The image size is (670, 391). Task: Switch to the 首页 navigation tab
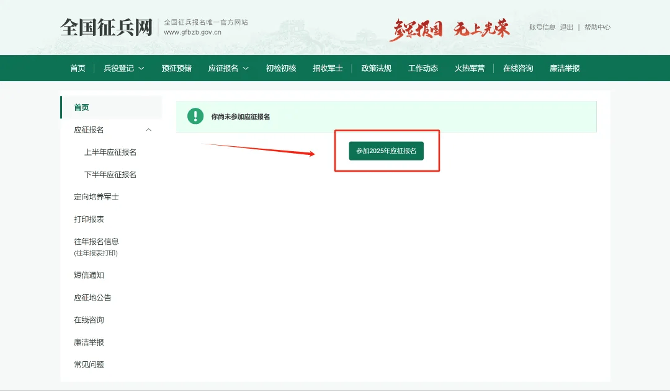click(77, 68)
